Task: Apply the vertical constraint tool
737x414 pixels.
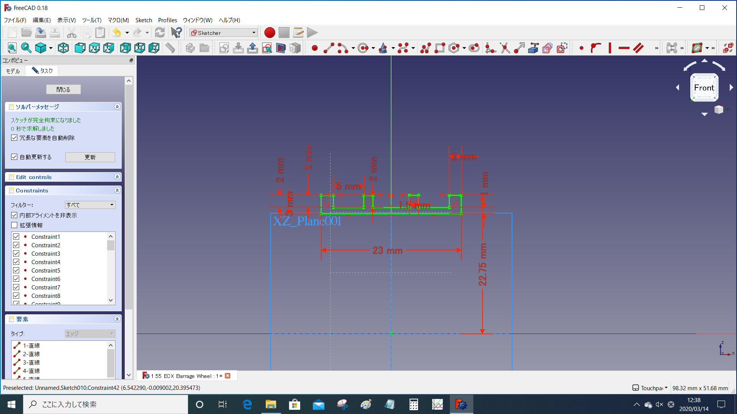Action: point(610,48)
